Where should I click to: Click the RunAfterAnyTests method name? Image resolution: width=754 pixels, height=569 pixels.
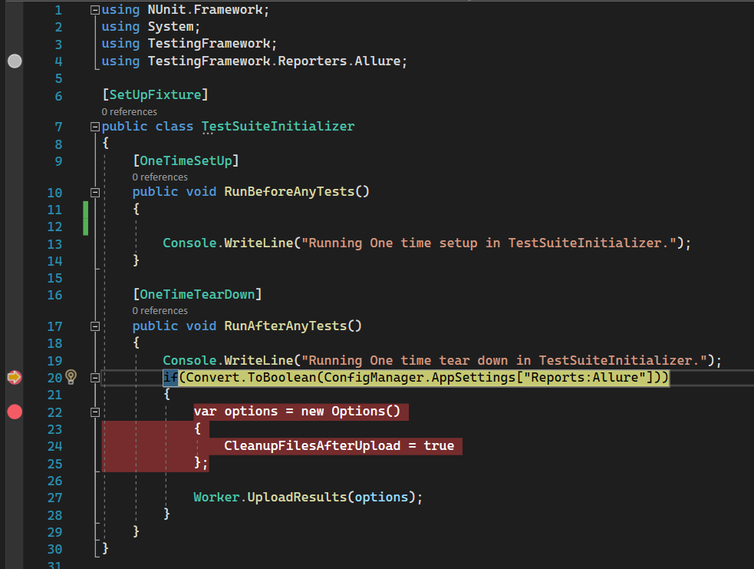click(x=285, y=326)
